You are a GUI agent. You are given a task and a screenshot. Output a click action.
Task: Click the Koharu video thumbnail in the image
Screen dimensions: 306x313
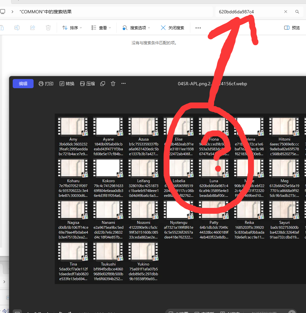73,168
